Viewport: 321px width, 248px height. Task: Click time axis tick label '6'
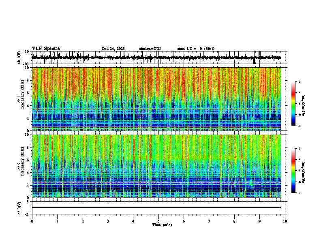184,221
